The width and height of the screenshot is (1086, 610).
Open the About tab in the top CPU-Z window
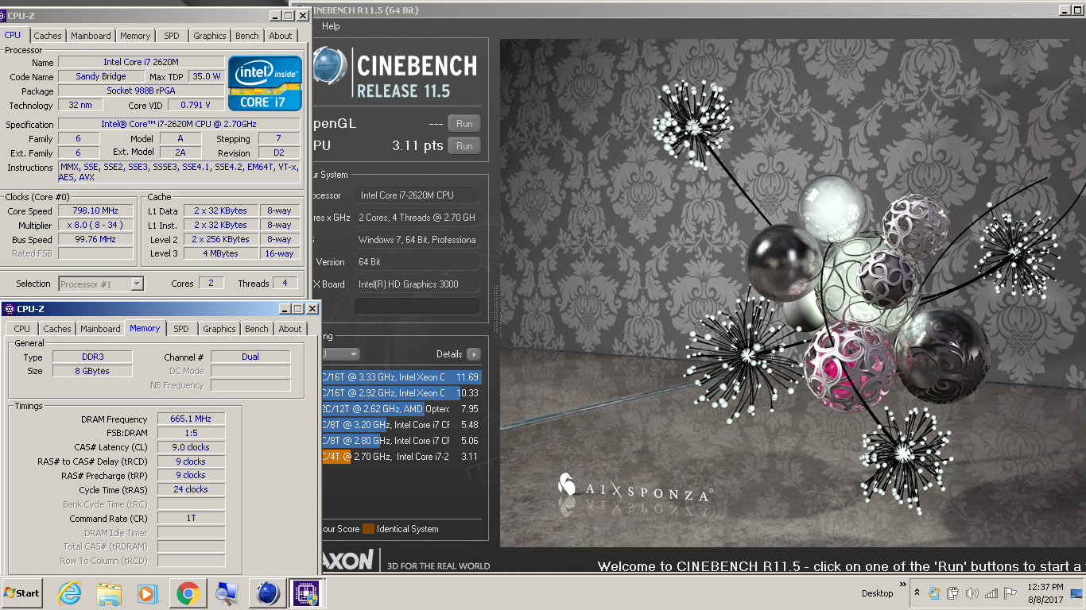[x=281, y=36]
